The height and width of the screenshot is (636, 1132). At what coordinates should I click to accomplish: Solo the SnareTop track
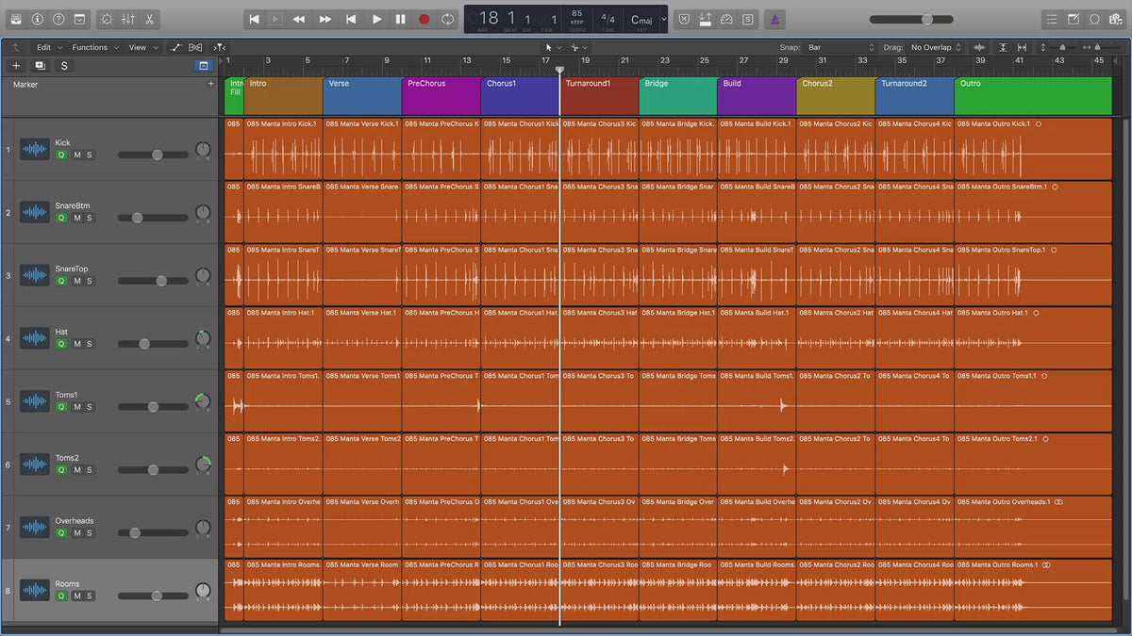pos(90,281)
